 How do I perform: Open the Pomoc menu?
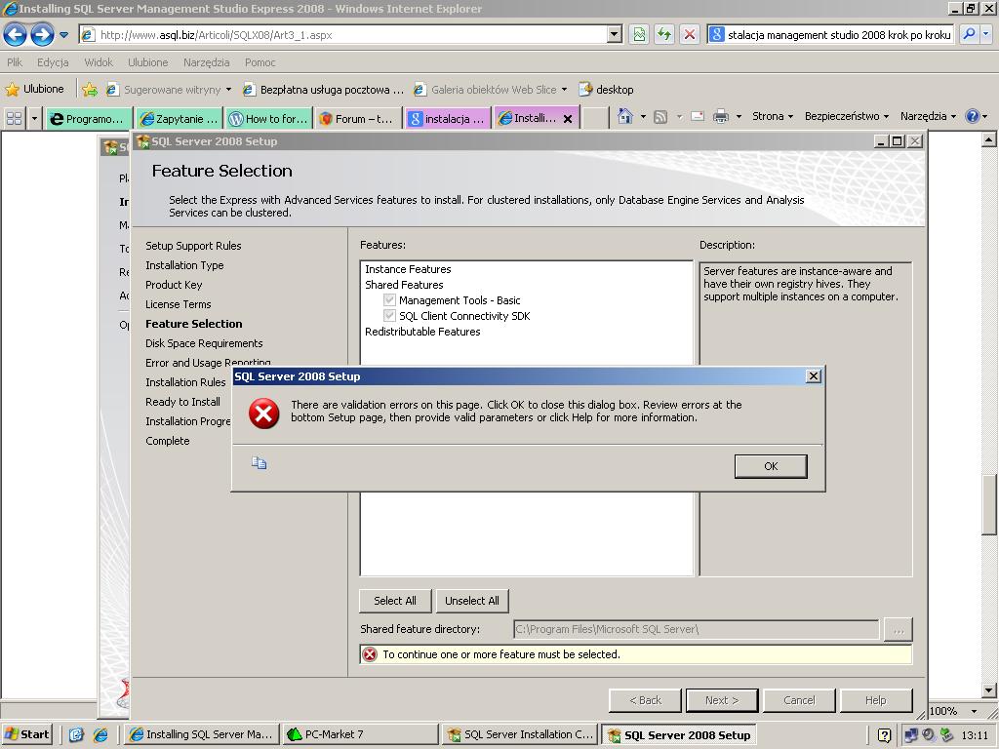tap(260, 62)
